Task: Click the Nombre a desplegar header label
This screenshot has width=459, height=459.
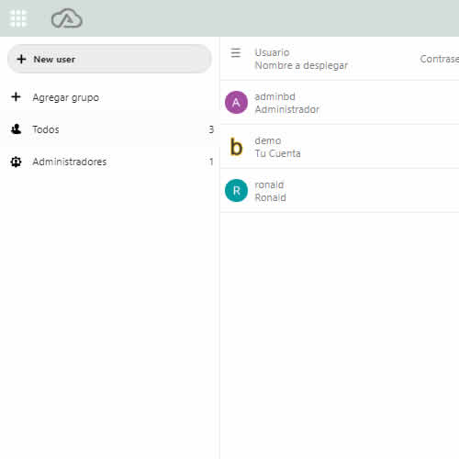Action: [x=301, y=65]
